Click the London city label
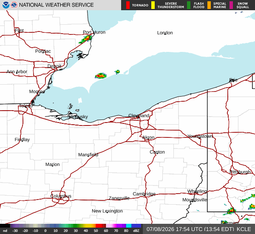 (165, 33)
